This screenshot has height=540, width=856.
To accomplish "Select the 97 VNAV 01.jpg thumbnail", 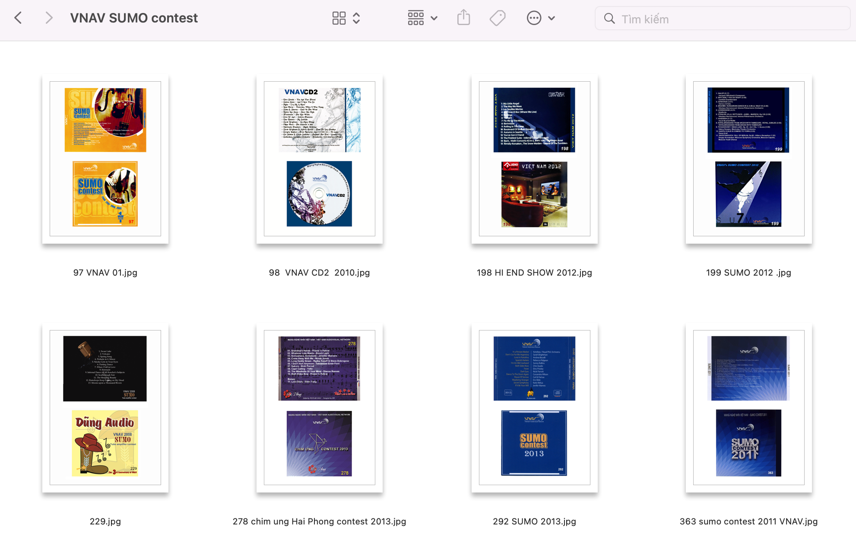I will 105,159.
